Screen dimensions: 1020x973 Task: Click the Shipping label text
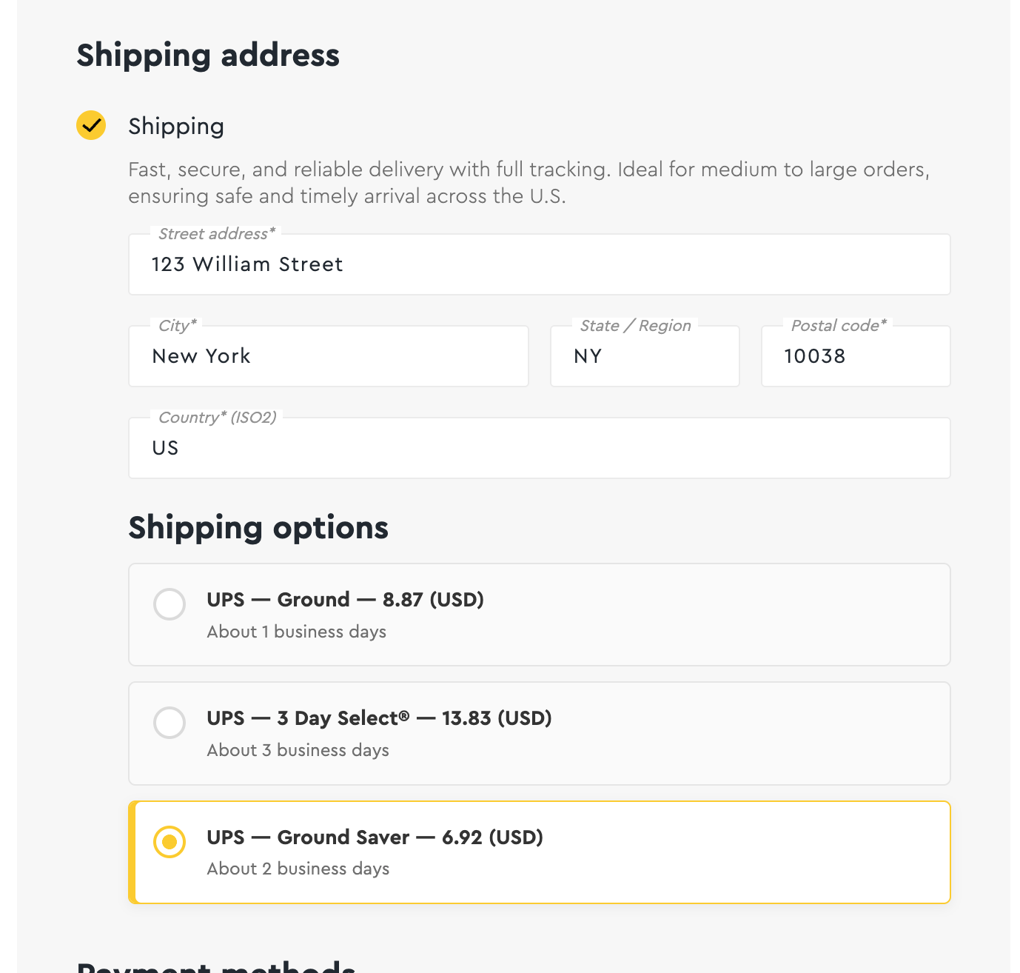[176, 127]
